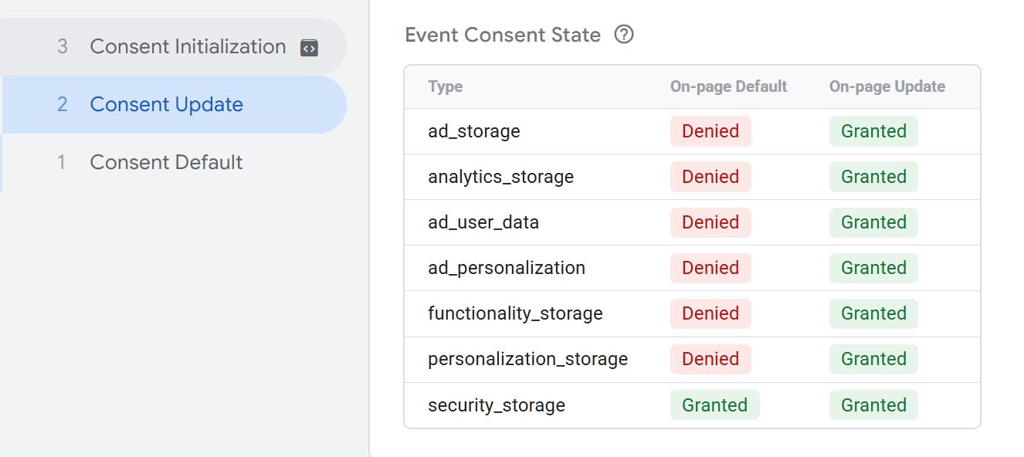Click the security_storage type name
The image size is (1024, 457).
(497, 405)
